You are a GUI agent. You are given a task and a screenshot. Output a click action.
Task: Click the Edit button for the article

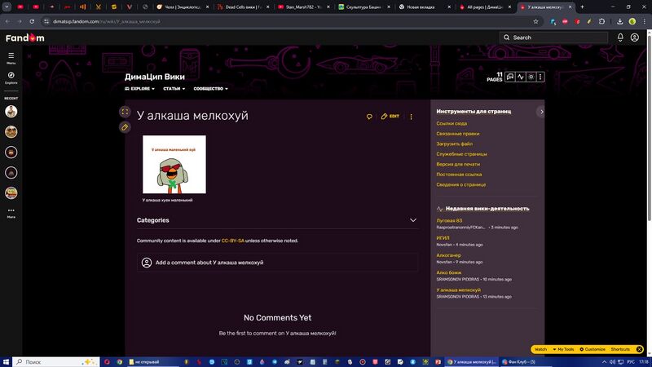(x=390, y=117)
